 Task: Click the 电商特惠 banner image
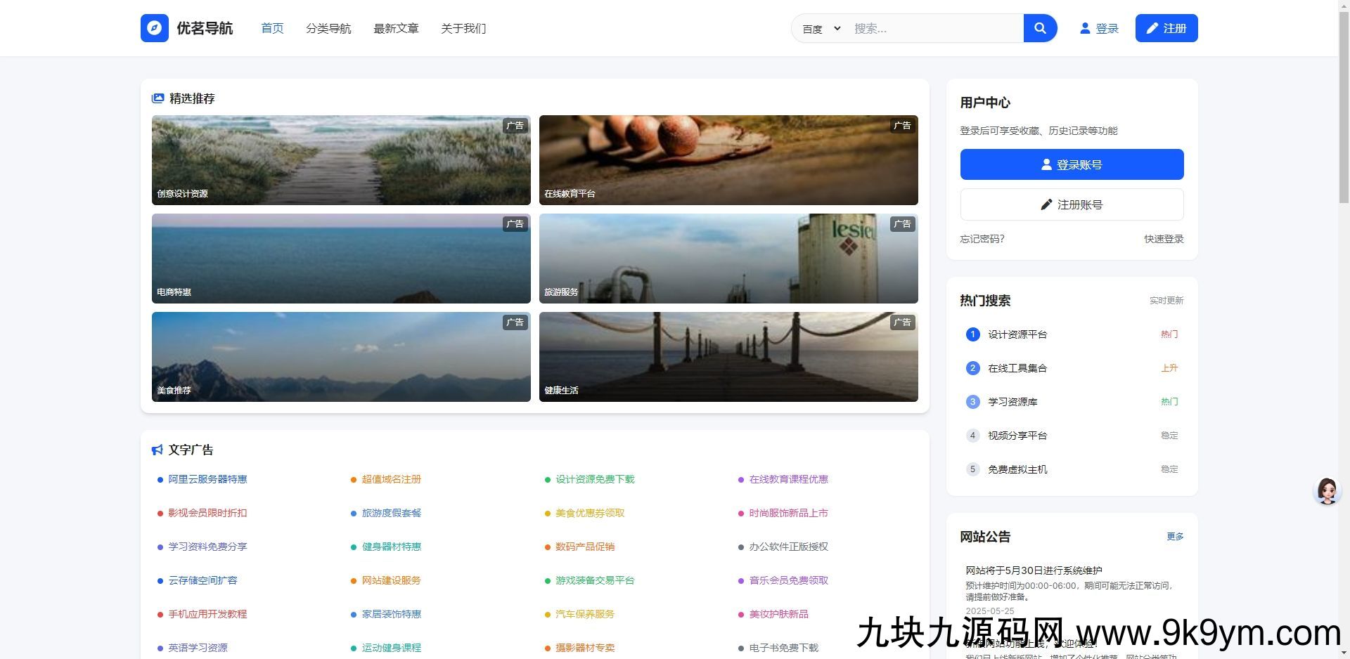340,259
